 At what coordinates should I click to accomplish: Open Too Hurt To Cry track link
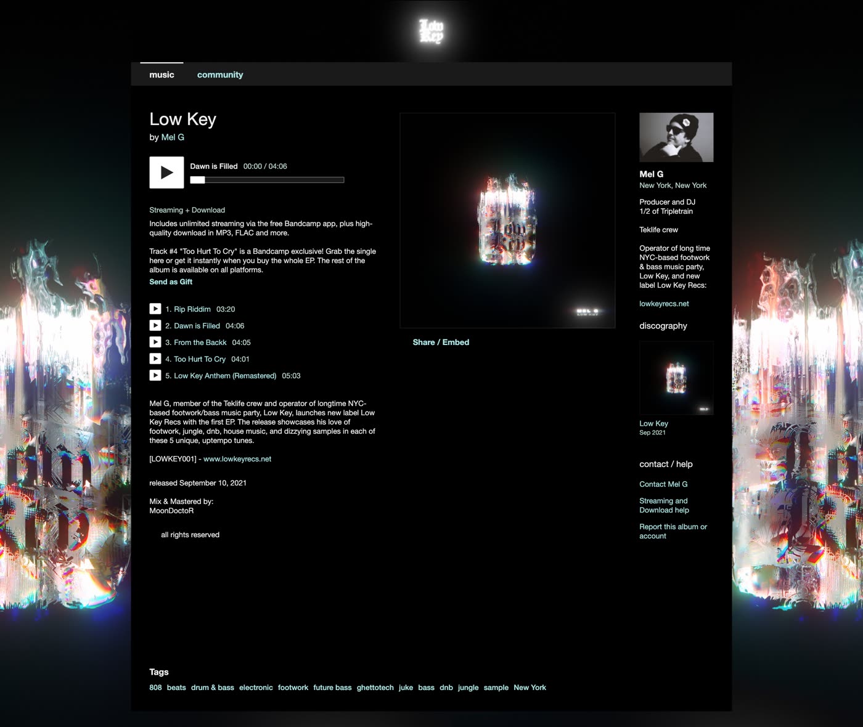click(x=200, y=359)
